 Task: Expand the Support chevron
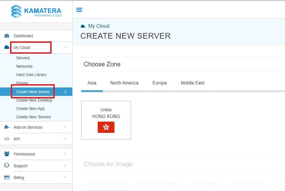point(65,166)
